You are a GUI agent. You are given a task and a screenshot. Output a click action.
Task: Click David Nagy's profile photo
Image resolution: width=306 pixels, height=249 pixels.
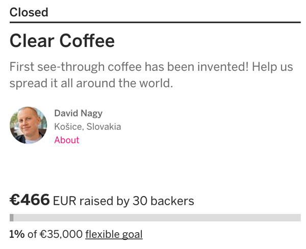tap(28, 125)
